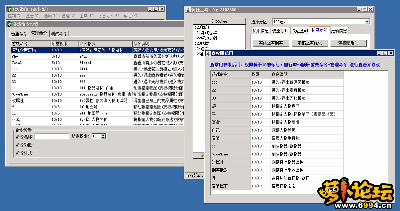Click the 整体爆率调整 button

[271, 43]
